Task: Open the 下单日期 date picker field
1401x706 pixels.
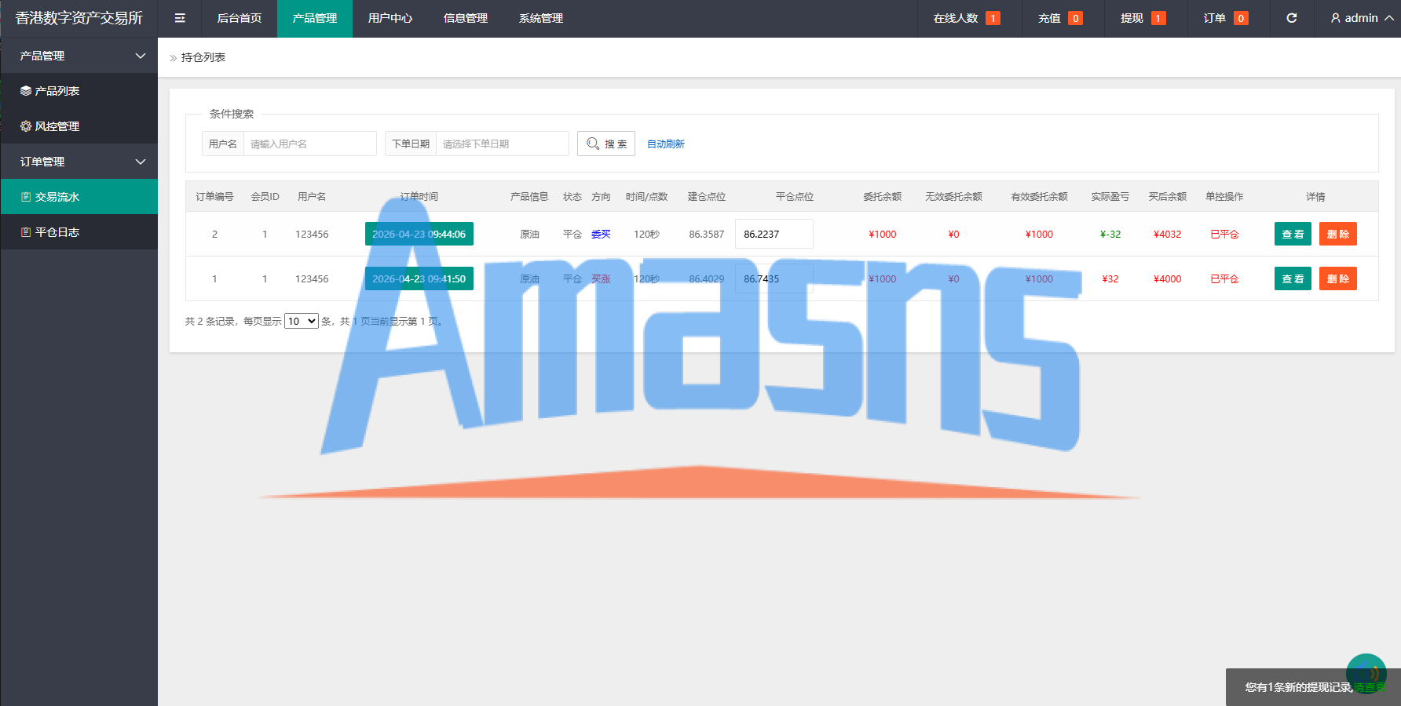Action: click(503, 144)
